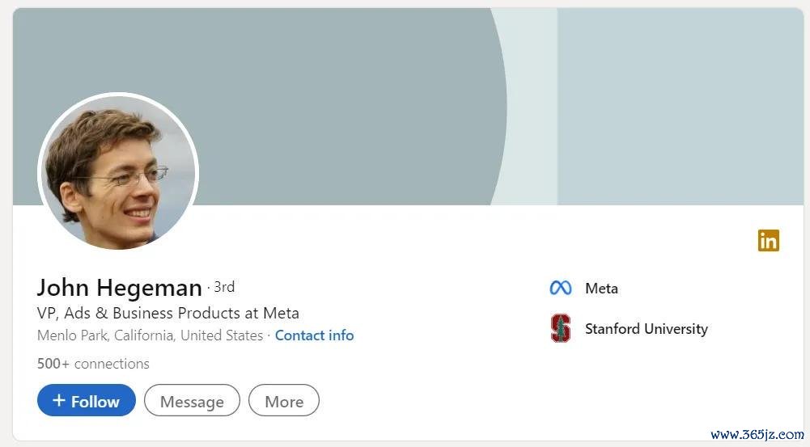The width and height of the screenshot is (810, 447).
Task: Click the Meta infinity logo icon
Action: pyautogui.click(x=561, y=288)
